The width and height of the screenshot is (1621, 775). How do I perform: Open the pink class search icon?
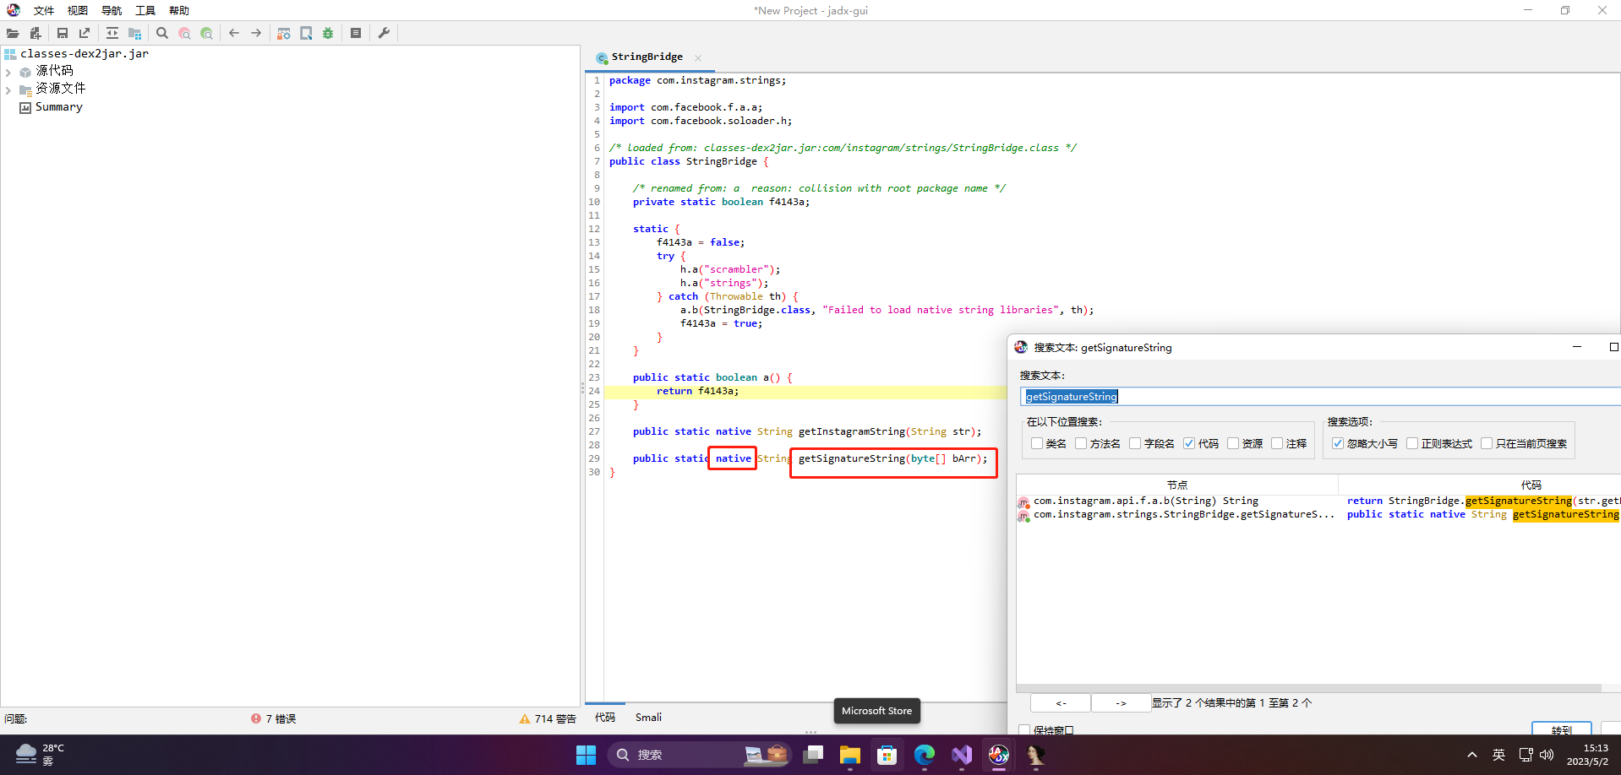point(184,33)
